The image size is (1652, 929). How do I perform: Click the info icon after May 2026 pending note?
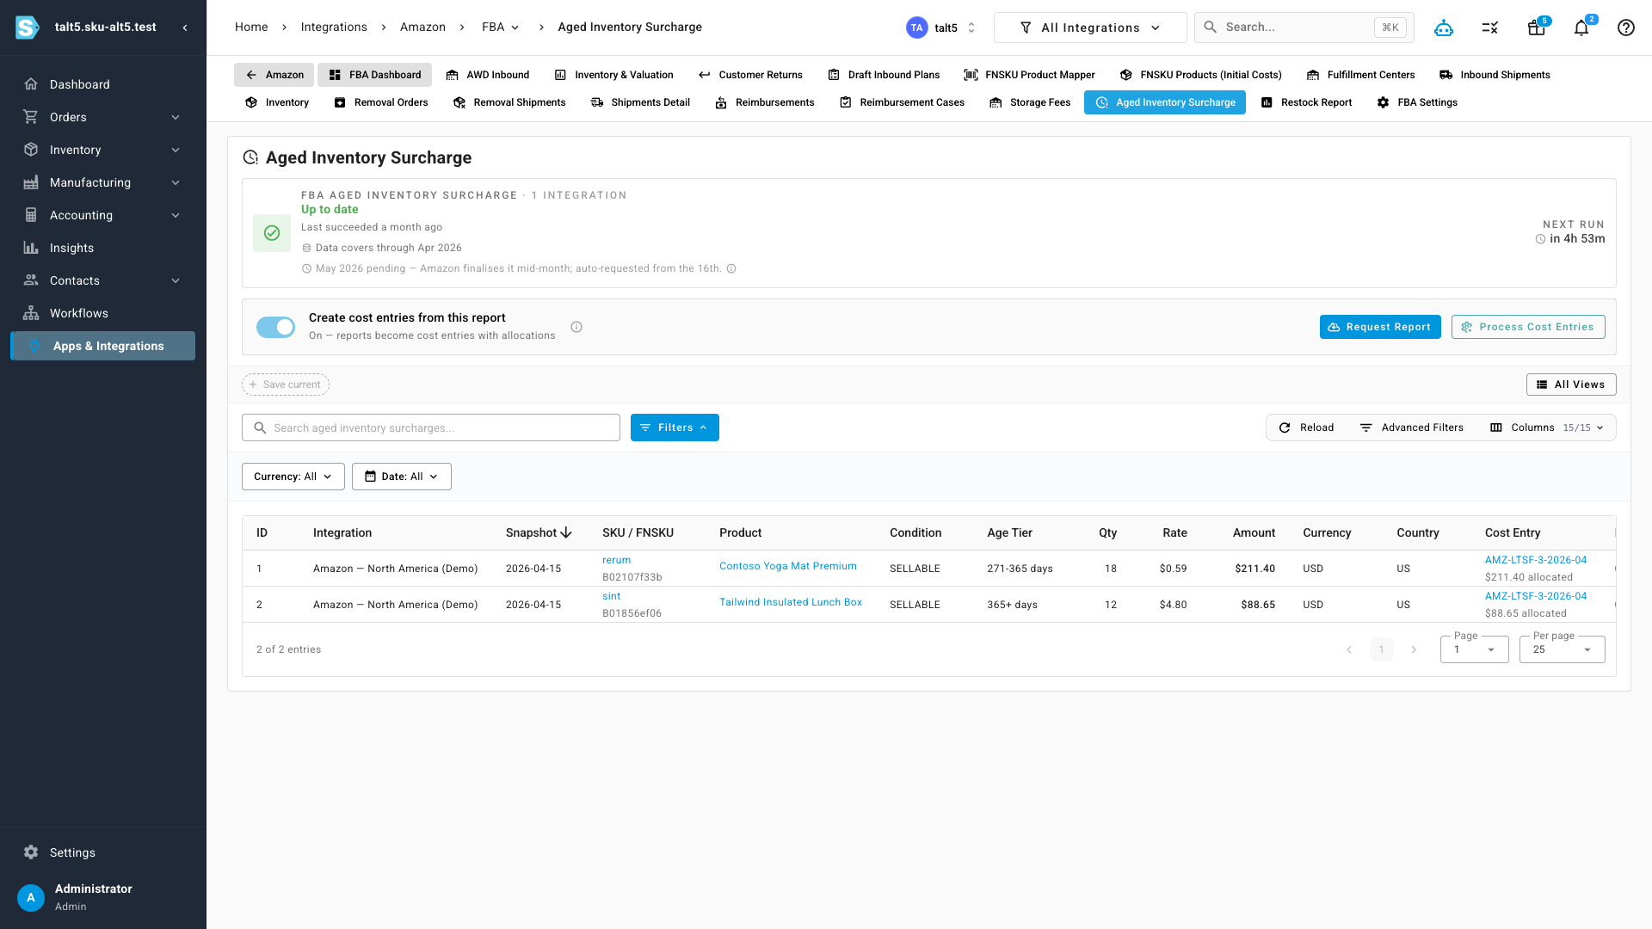731,268
